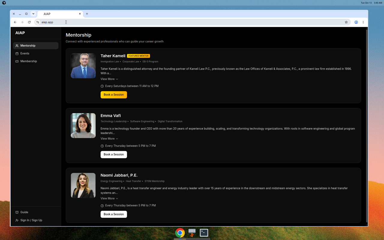Open a new browser tab
Screen dimensions: 384x240
coord(87,14)
